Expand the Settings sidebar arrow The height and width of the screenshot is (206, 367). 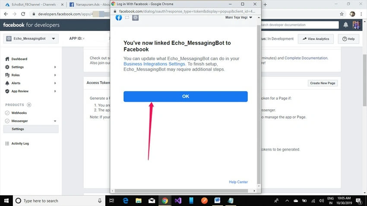click(55, 67)
